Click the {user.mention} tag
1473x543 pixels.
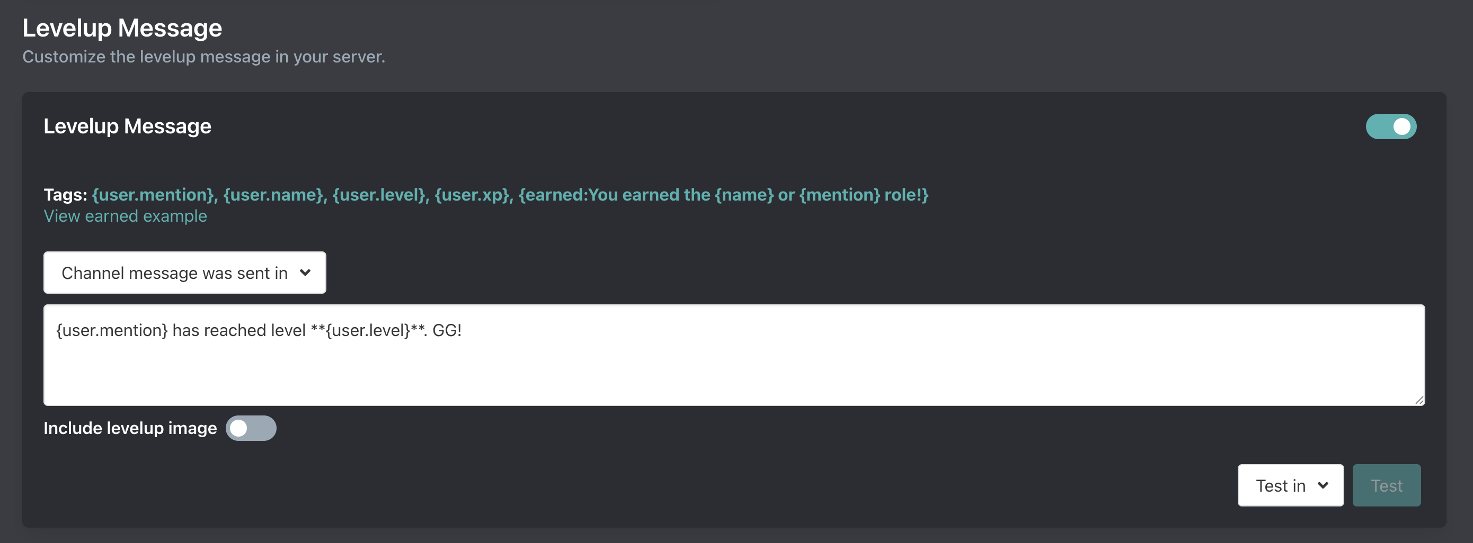(x=153, y=195)
